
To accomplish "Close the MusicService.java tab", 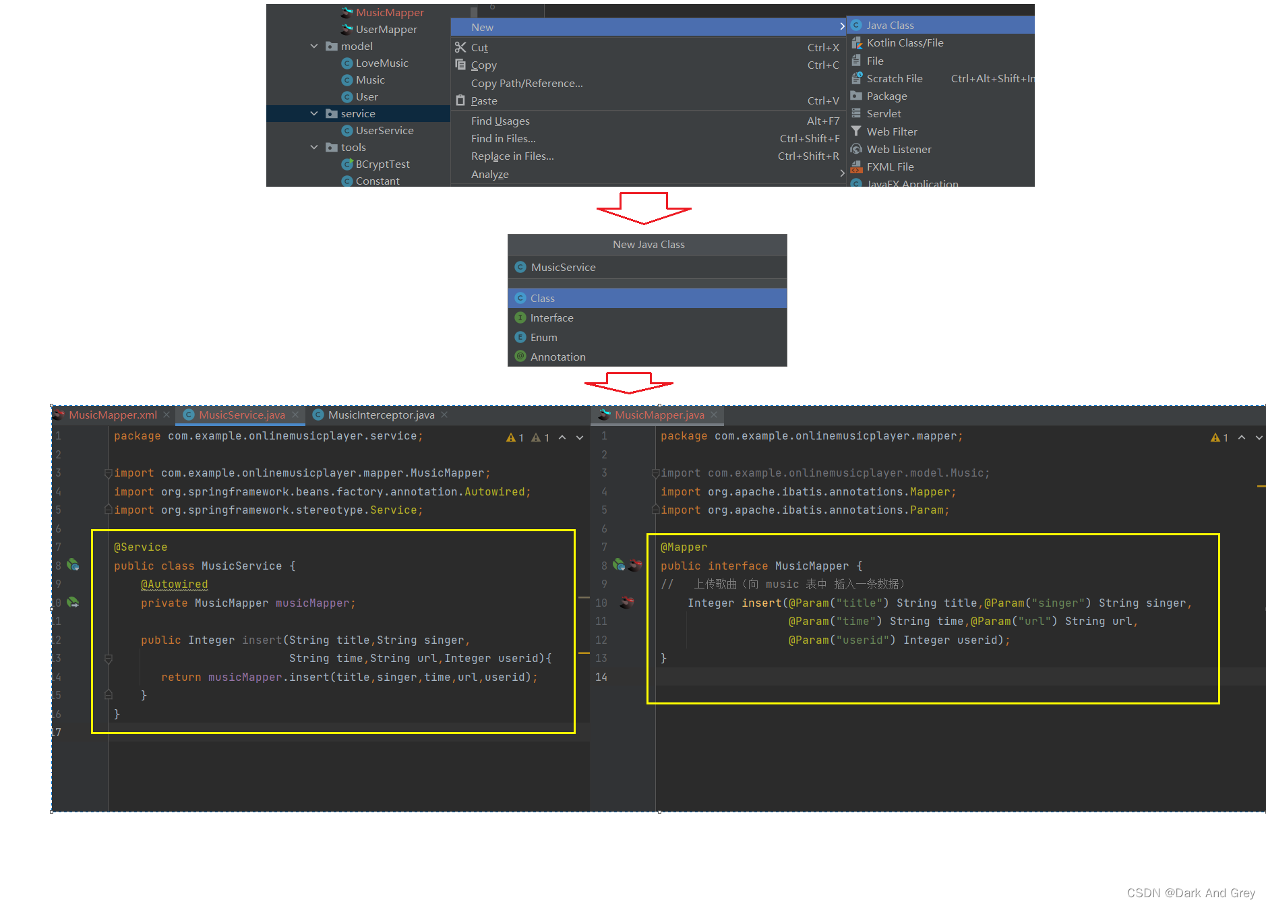I will coord(295,415).
